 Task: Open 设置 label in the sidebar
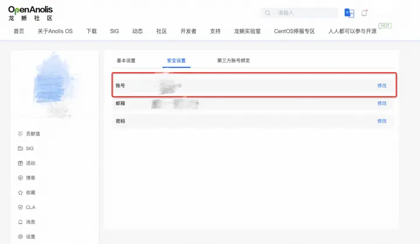[30, 237]
